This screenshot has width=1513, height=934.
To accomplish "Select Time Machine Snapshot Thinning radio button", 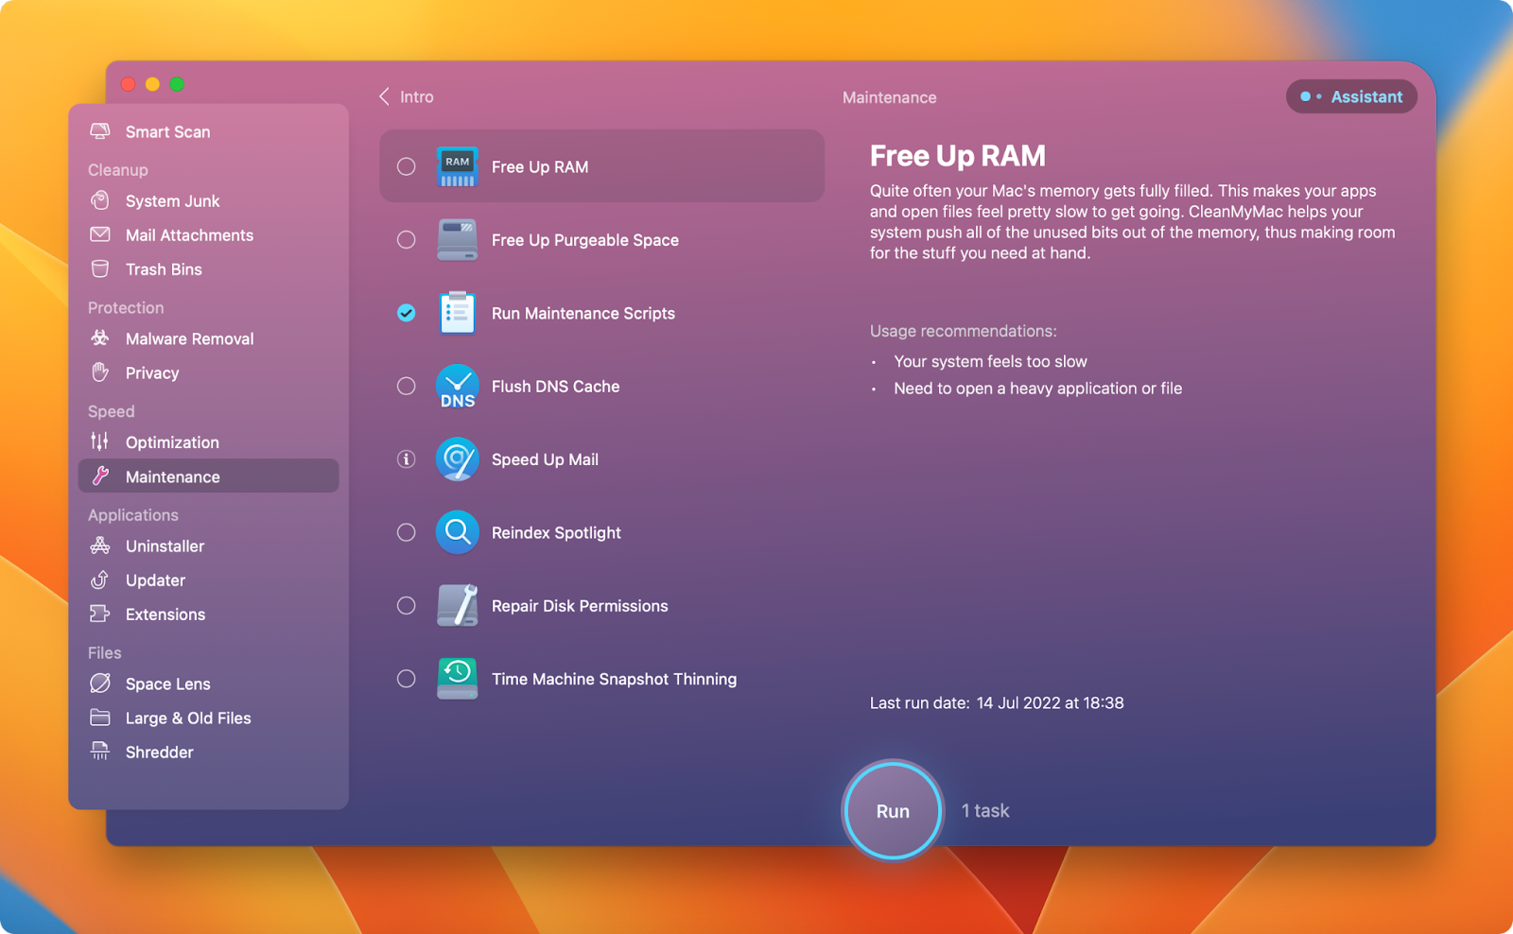I will coord(406,679).
